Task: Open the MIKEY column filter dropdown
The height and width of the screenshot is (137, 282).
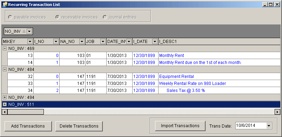Action: (30, 42)
